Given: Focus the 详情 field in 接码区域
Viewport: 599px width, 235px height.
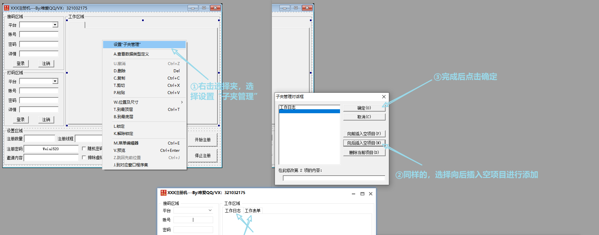Looking at the screenshot, I should [x=39, y=54].
